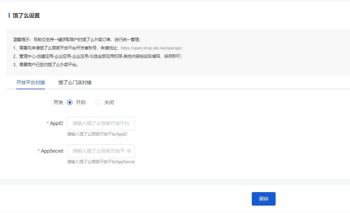Click hint text 请输入饿了么商家开放平台AppID
This screenshot has height=213, width=350.
[97, 134]
